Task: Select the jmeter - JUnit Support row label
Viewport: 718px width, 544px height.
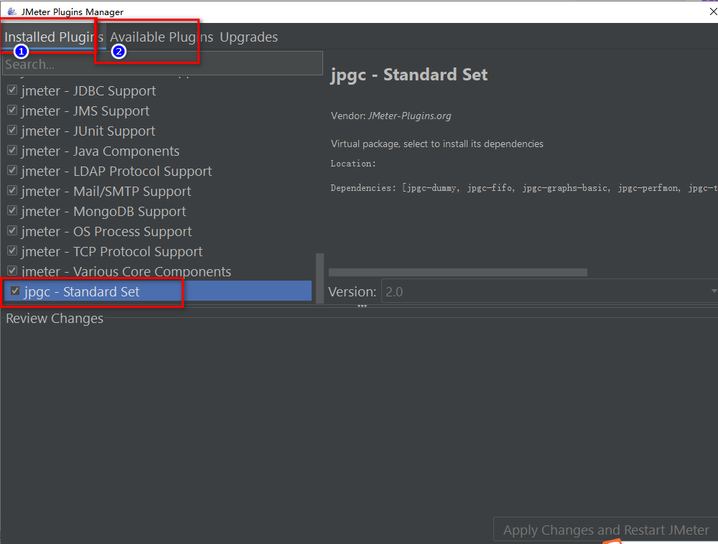Action: pyautogui.click(x=88, y=131)
